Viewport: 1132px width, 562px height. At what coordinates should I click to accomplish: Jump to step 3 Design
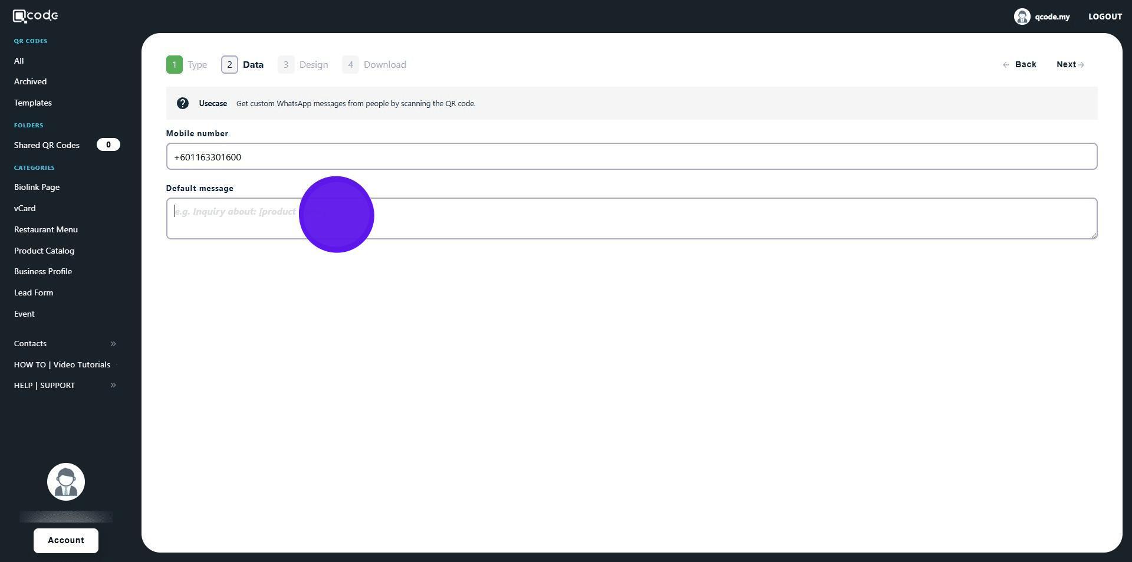pos(303,64)
